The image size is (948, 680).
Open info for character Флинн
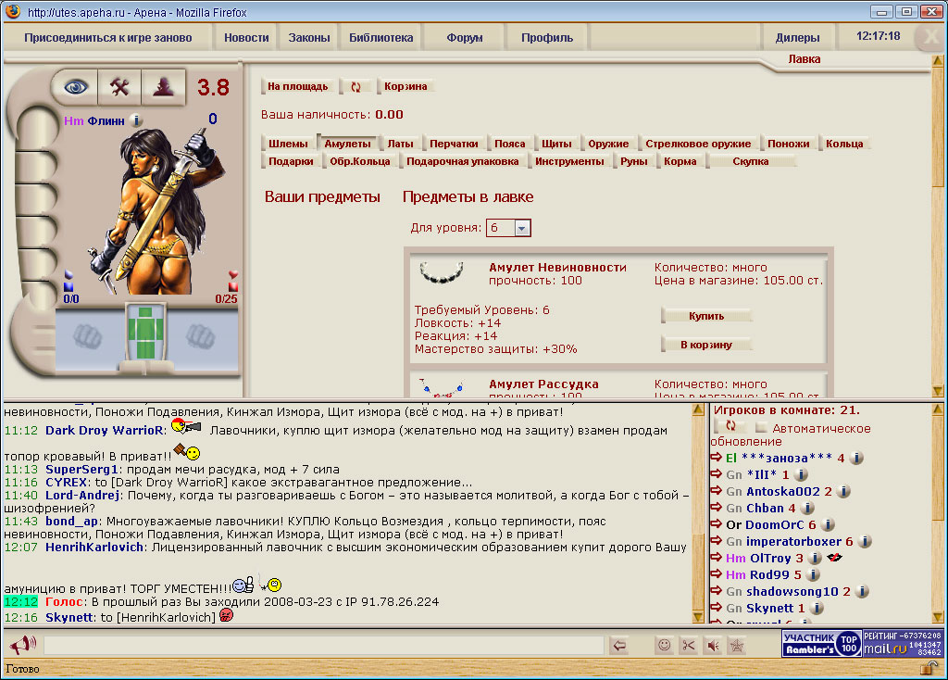(137, 121)
